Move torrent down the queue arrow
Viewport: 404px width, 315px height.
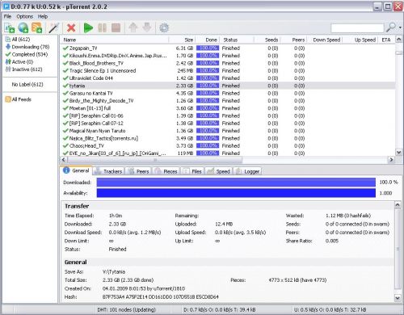[147, 27]
